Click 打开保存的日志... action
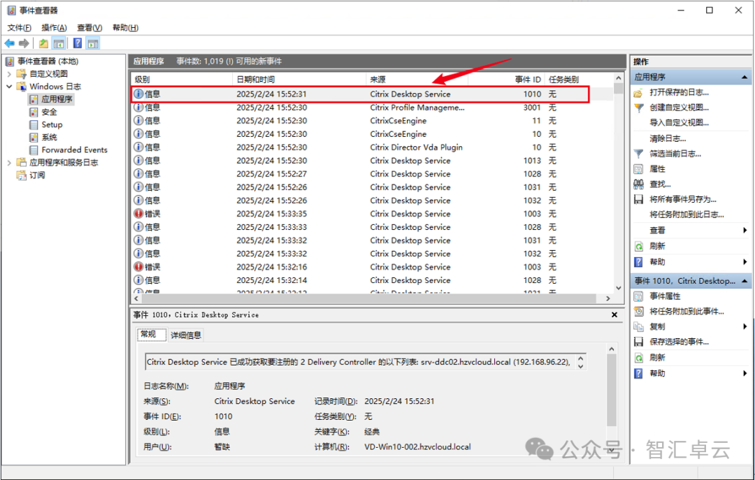 tap(679, 92)
